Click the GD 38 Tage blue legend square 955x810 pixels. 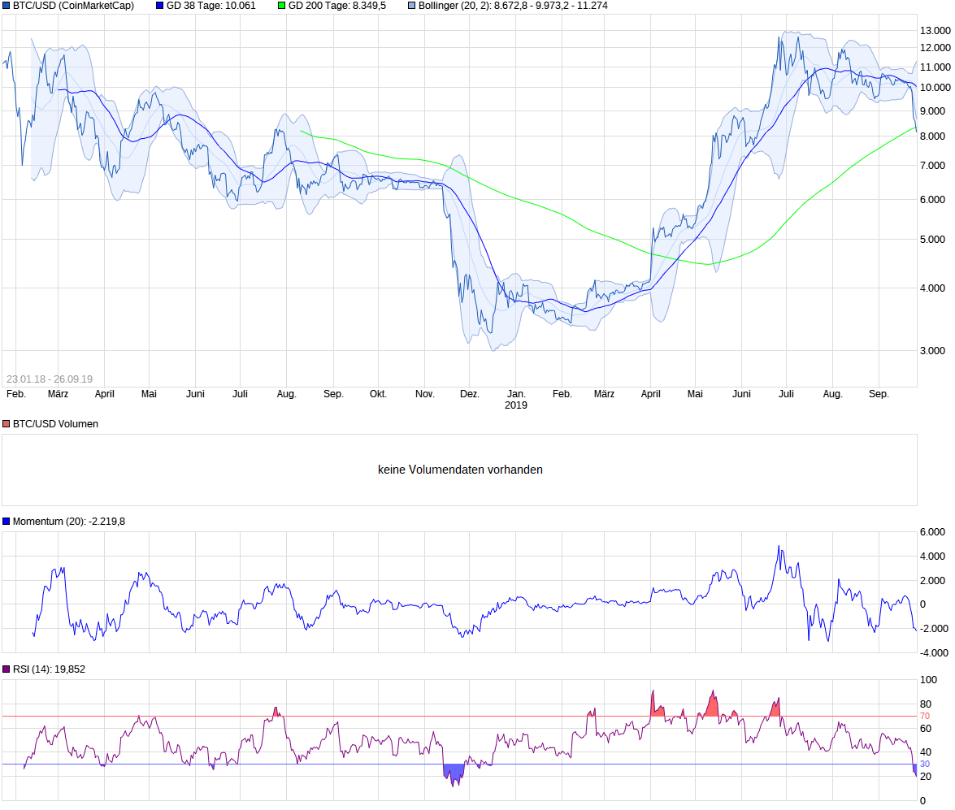(x=159, y=6)
